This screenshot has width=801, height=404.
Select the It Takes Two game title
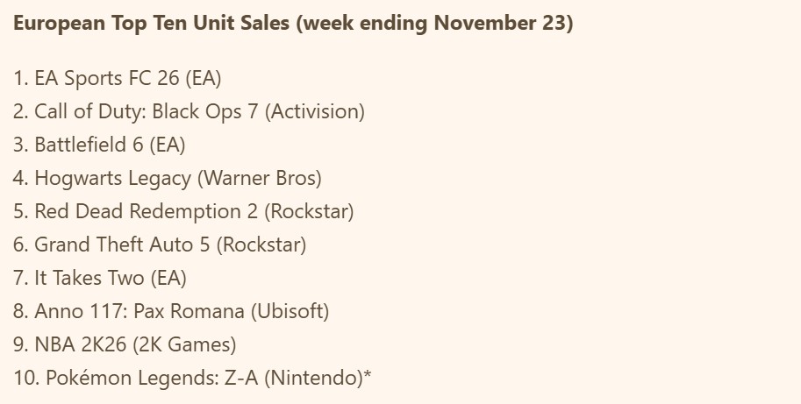click(x=90, y=278)
